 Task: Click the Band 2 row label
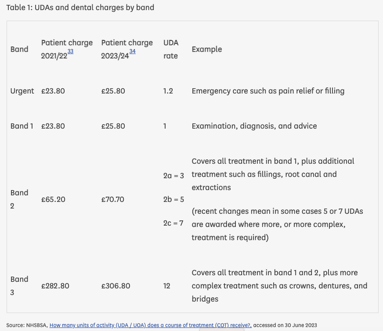coord(19,199)
